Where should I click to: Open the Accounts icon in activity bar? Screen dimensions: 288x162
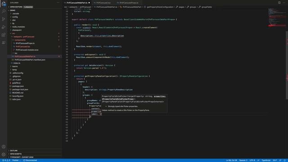click(4, 147)
